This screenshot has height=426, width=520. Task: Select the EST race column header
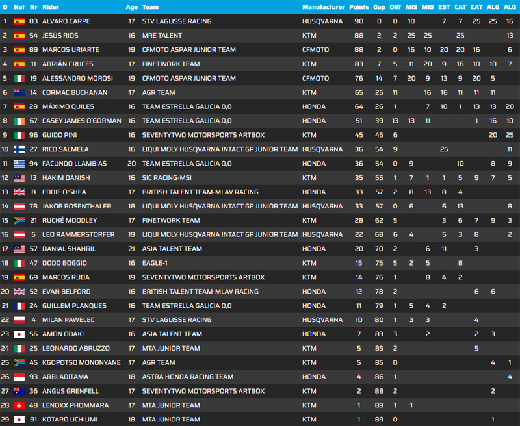coord(444,7)
